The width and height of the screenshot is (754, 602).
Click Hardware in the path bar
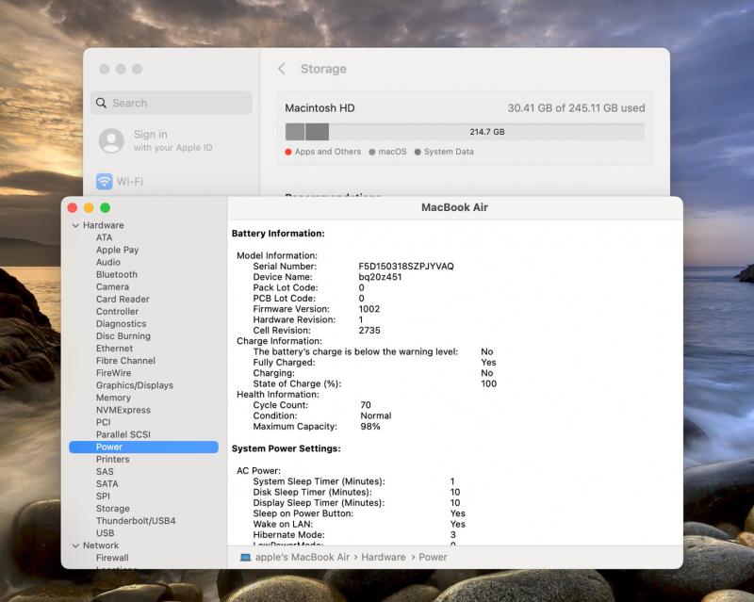(x=384, y=558)
